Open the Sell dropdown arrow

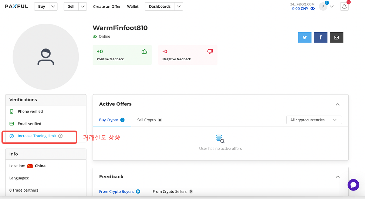tap(82, 7)
